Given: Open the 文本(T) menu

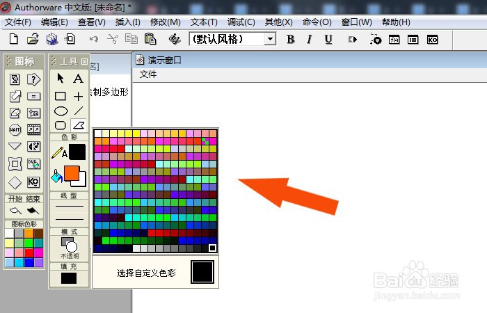Looking at the screenshot, I should (204, 22).
